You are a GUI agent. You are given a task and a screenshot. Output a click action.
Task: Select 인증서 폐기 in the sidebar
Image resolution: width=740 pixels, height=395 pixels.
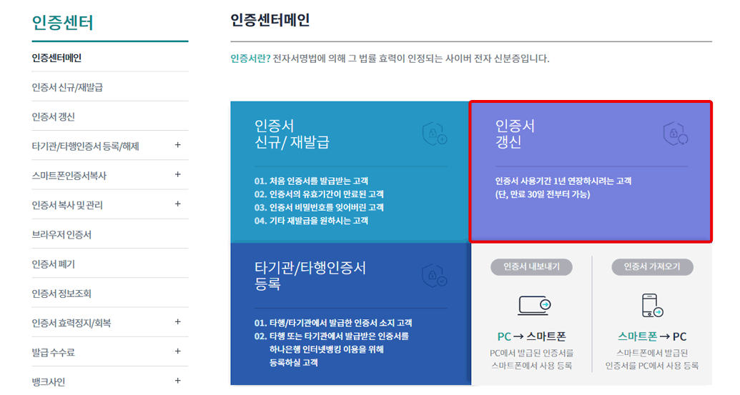tap(54, 264)
